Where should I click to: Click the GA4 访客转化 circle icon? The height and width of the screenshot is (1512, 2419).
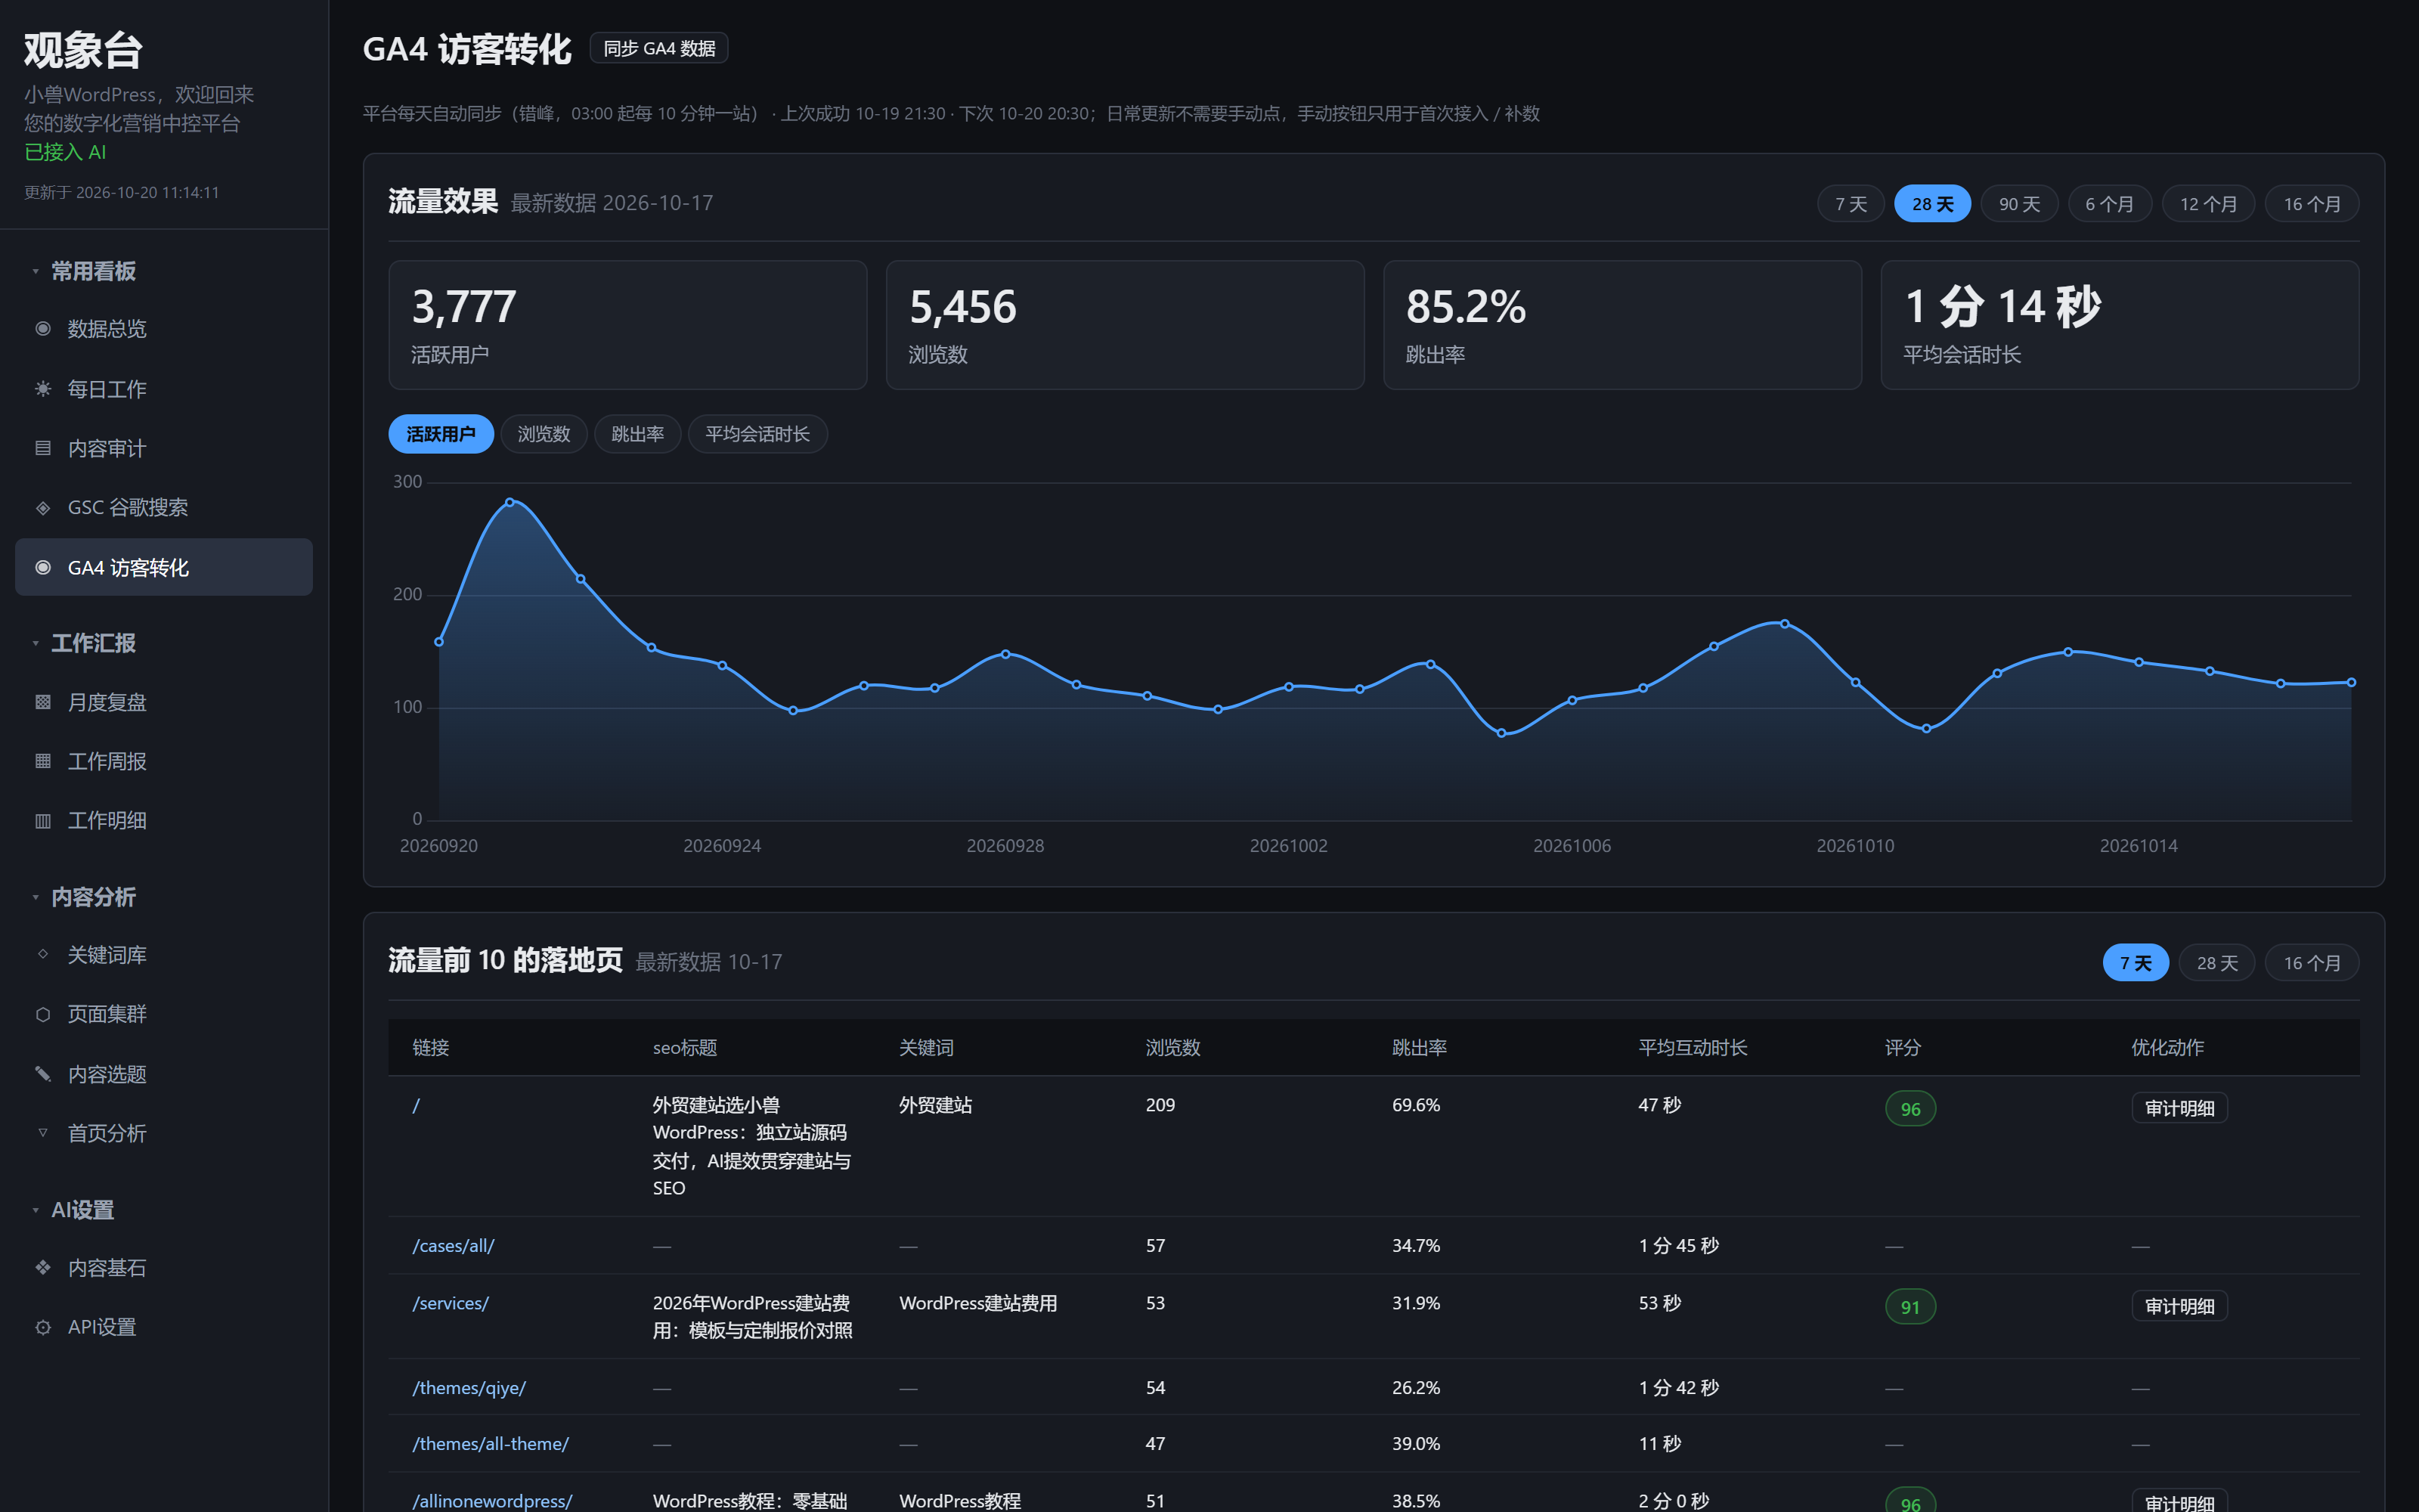(43, 568)
